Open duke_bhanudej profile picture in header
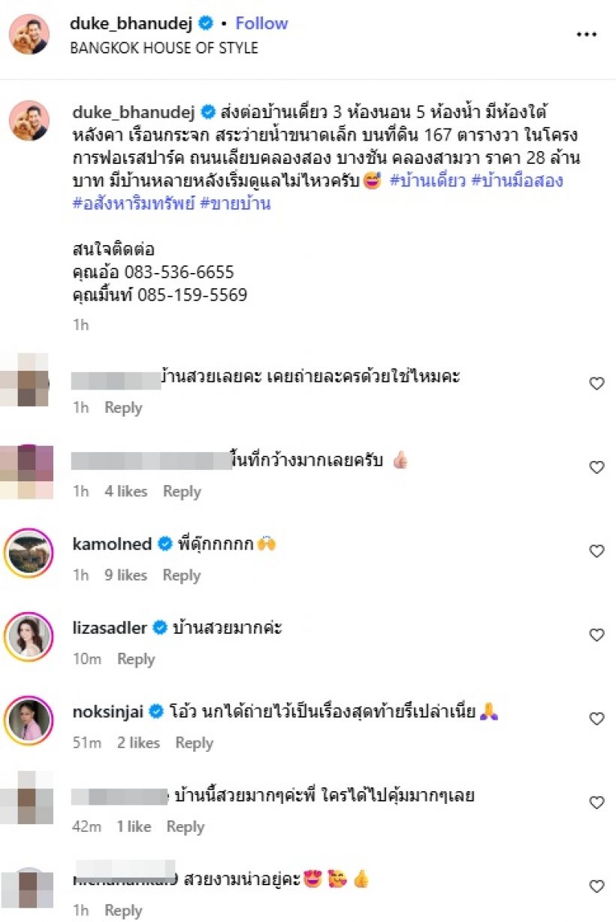 (29, 35)
